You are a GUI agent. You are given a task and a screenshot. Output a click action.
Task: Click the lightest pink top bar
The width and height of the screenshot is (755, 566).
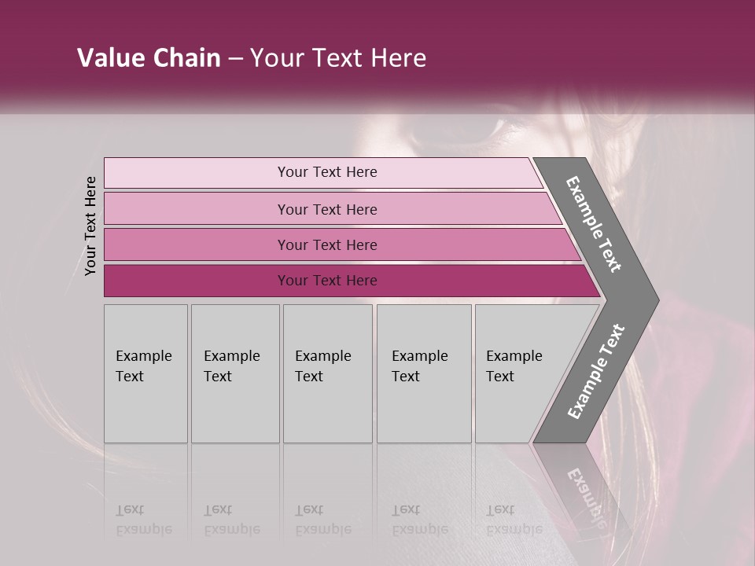pyautogui.click(x=326, y=172)
